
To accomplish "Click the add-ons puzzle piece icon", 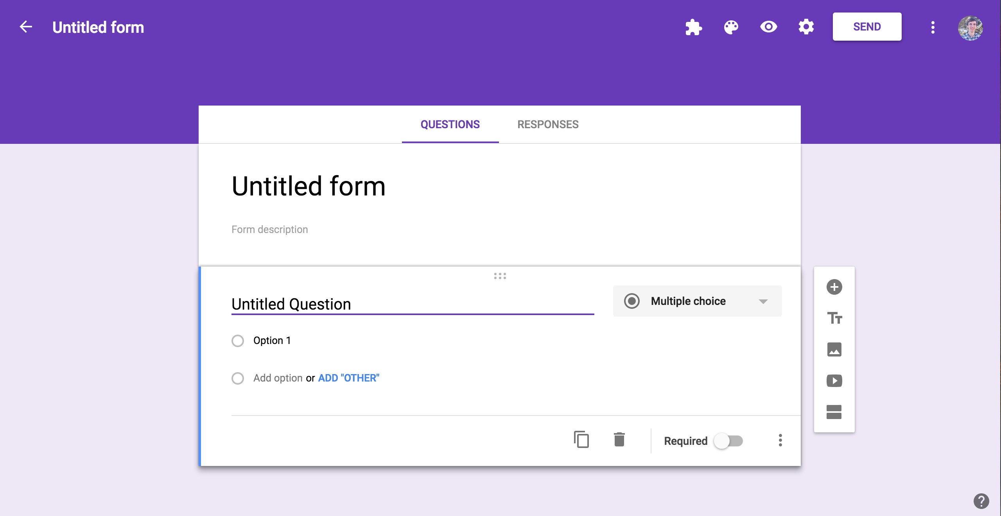I will pos(693,26).
